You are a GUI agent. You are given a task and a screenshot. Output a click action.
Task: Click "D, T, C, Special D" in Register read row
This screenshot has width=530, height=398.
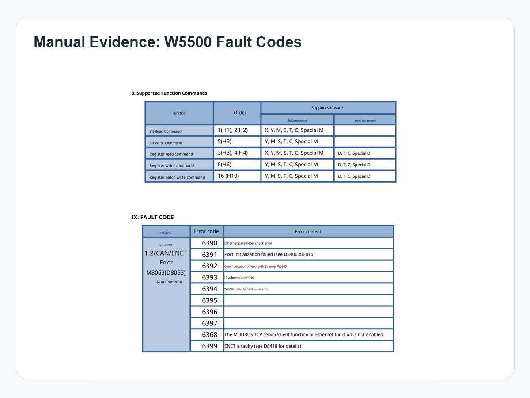[x=354, y=153]
